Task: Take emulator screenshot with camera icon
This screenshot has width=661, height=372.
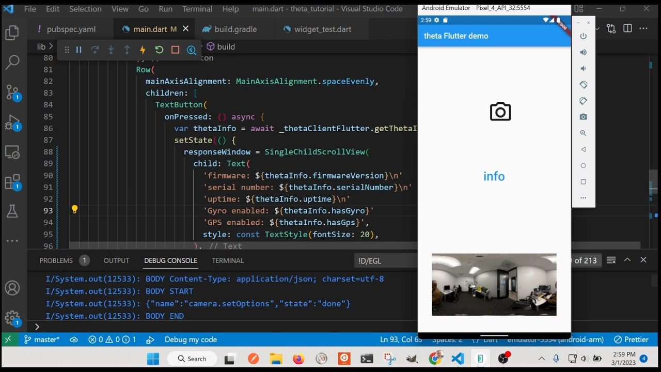Action: coord(583,117)
